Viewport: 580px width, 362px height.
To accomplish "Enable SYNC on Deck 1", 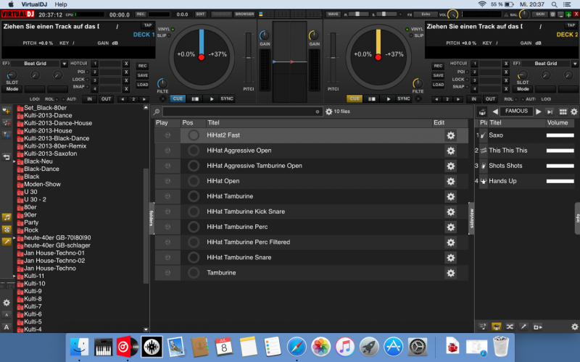I will click(x=227, y=98).
